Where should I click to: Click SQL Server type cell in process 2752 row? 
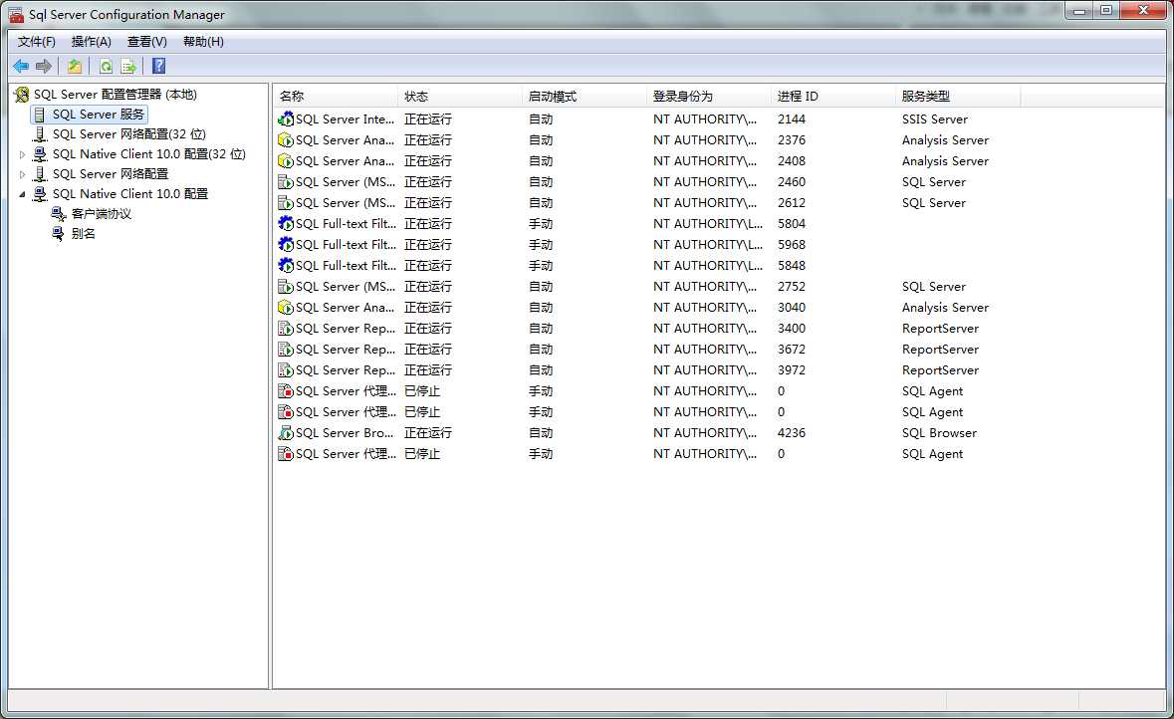(934, 287)
